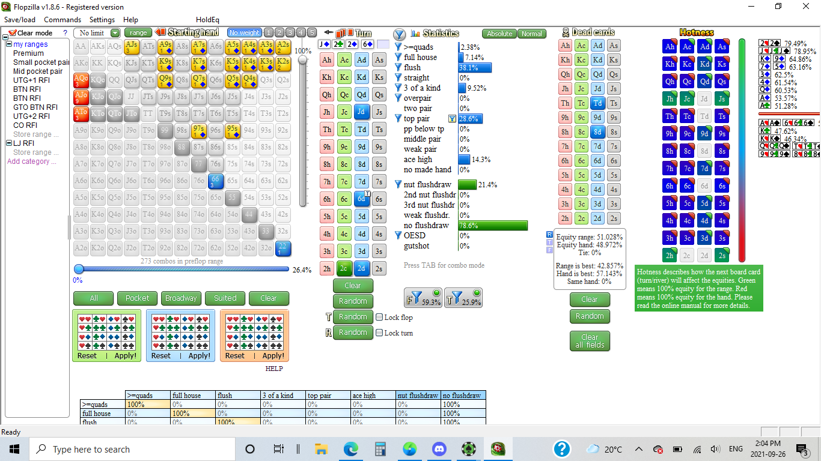
Task: Click the large round funnel icon beside Statistics
Action: point(400,34)
